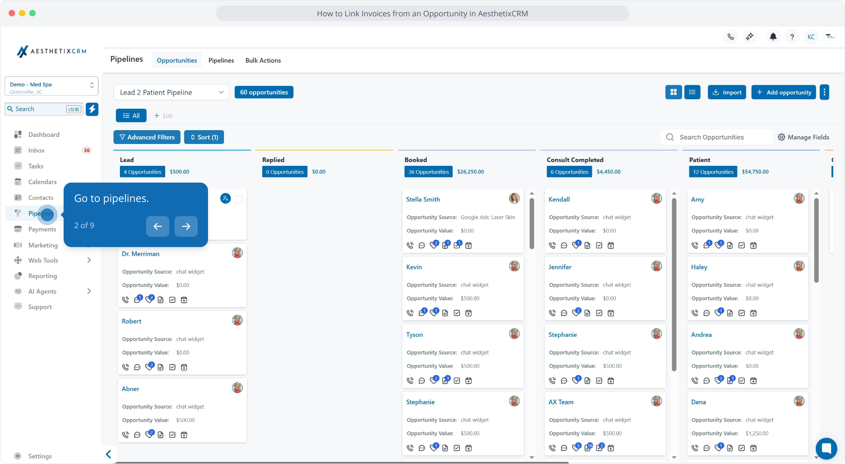Screen dimensions: 845x464
Task: Tick the checkbox on the first Lead card
Action: [239, 199]
